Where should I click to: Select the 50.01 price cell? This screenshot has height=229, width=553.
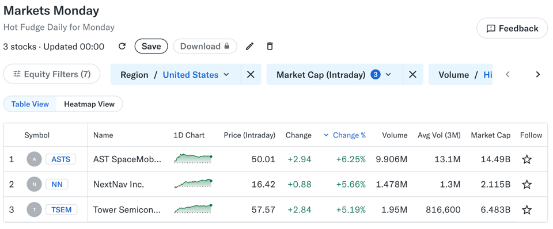(x=263, y=159)
